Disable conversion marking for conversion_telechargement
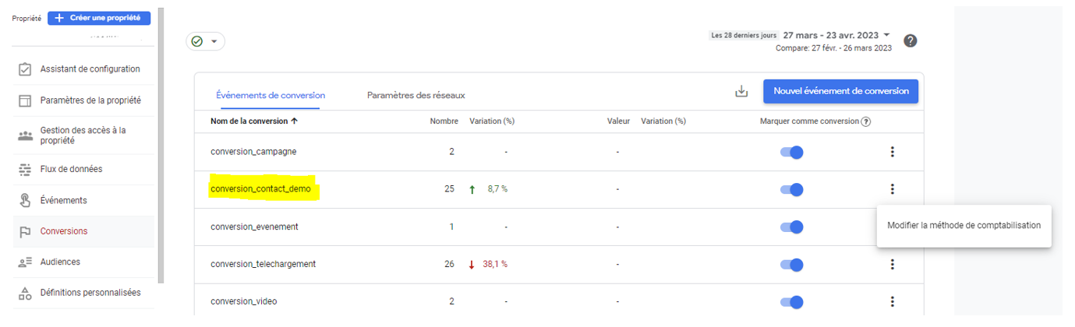 click(x=791, y=265)
